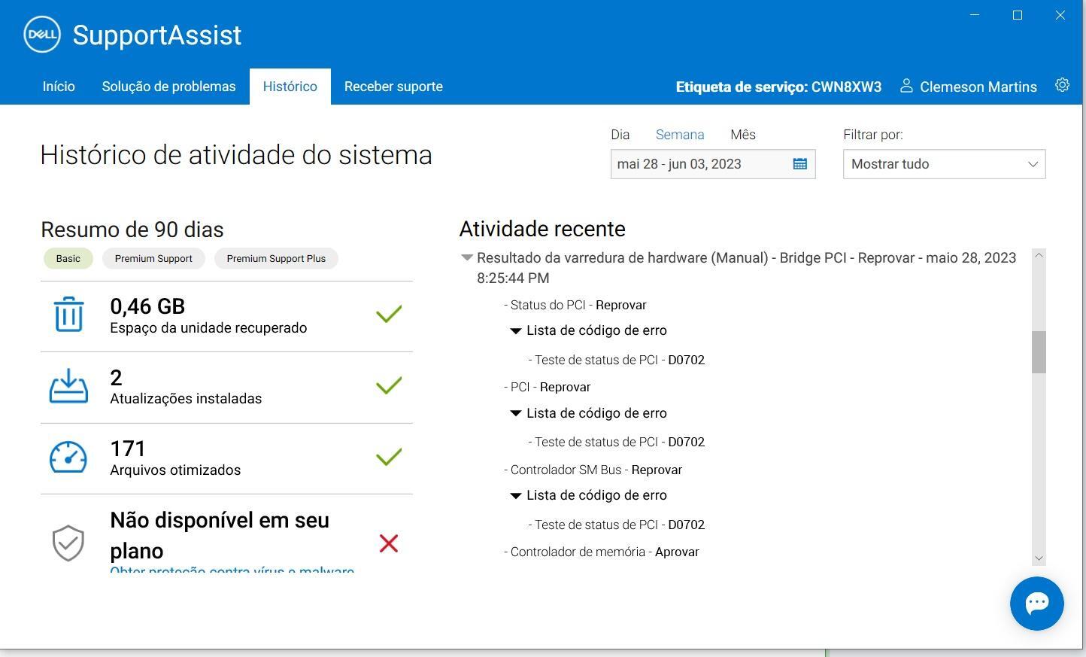Click the Status do PCI - Reprovar row
Viewport: 1086px width, 657px height.
[575, 305]
